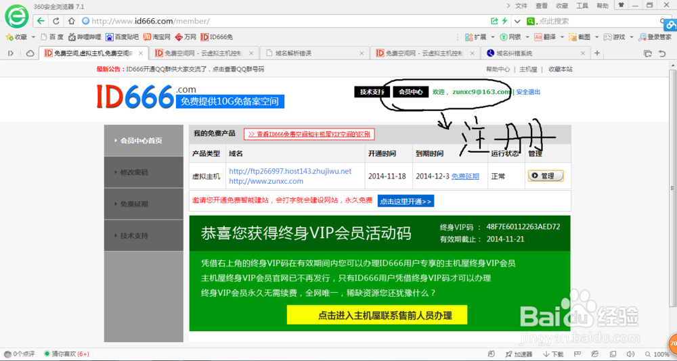Screen dimensions: 677x361
Task: Click the 会员中心 black button
Action: [411, 92]
